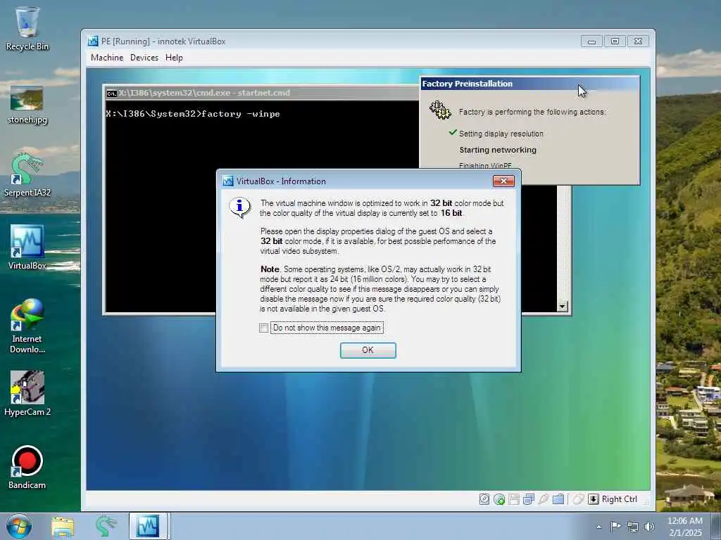Click the 'Setting display resolution' green checkmark
721x540 pixels.
[x=453, y=133]
